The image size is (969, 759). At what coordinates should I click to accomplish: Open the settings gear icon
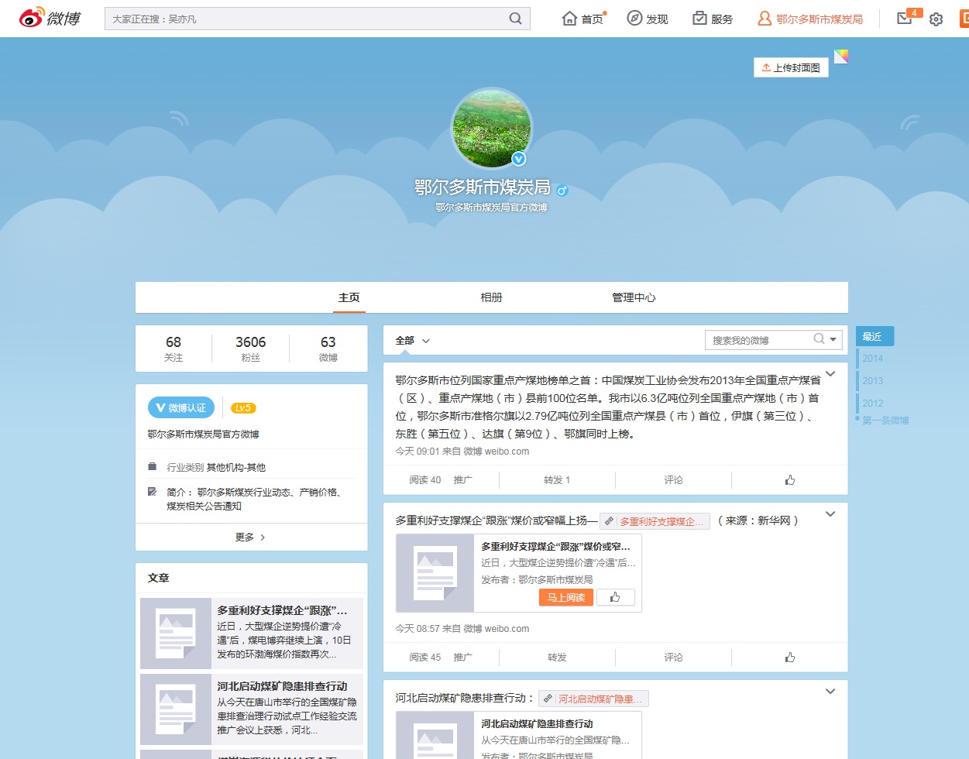[936, 19]
